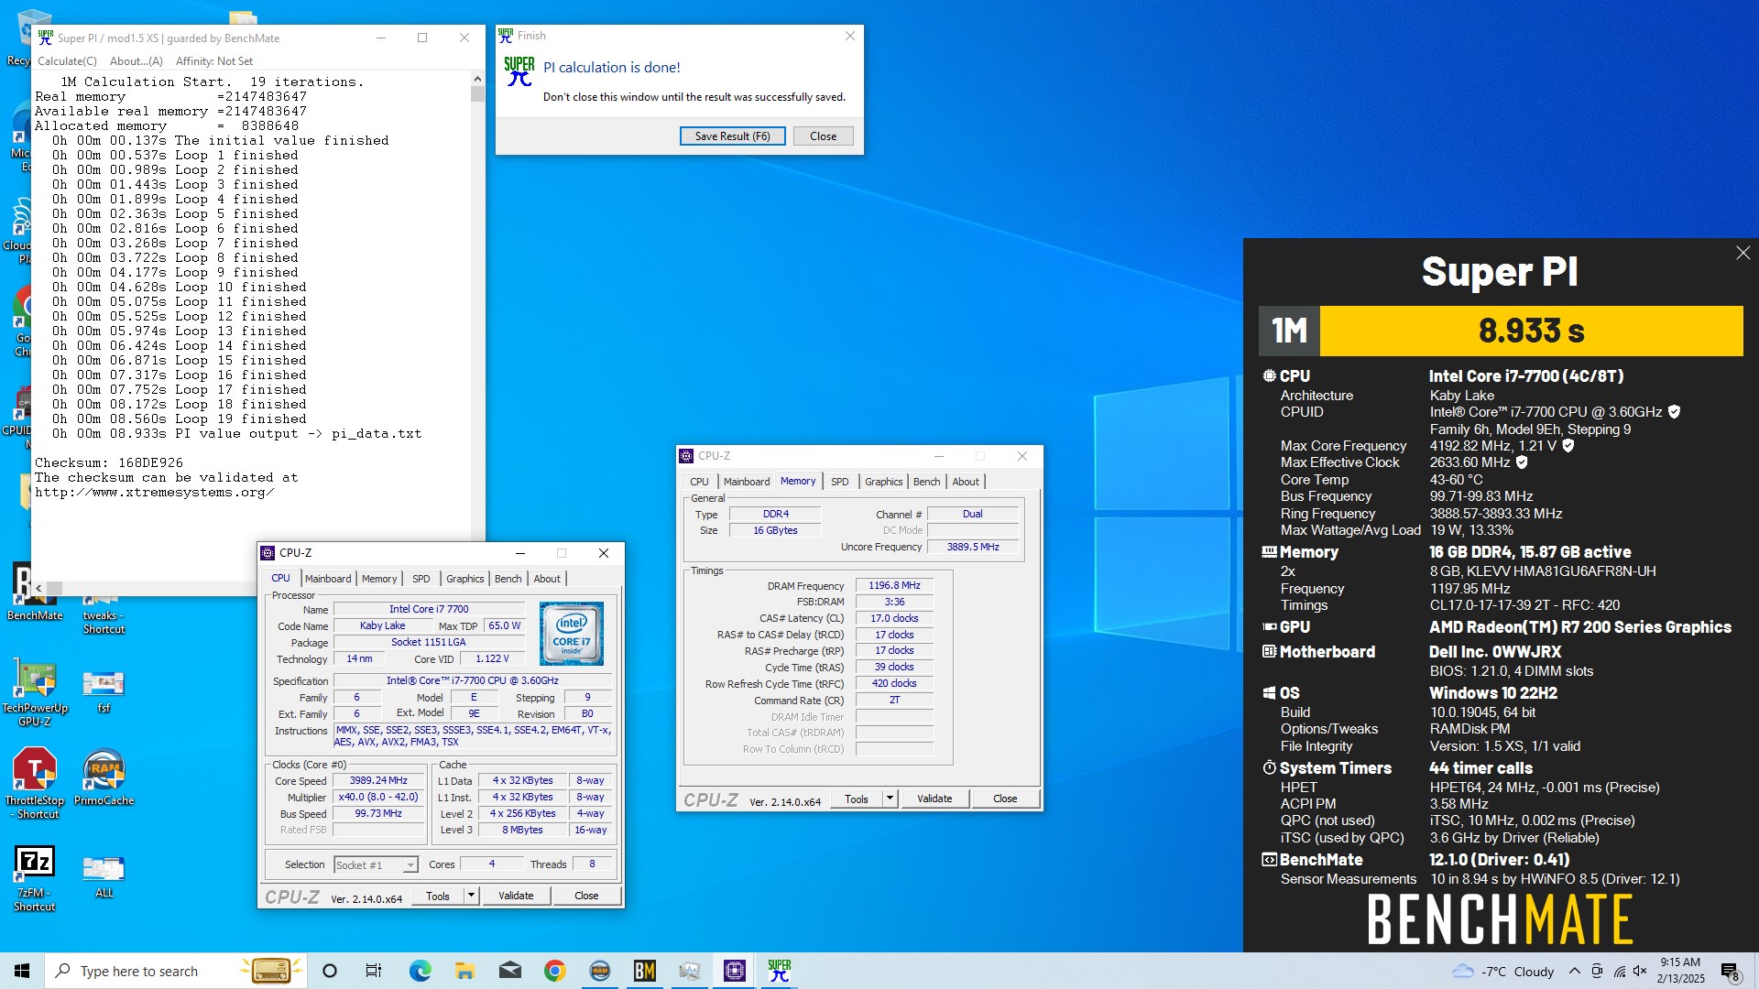Open the ThrottleStop shortcut on the desktop
Screen dimensions: 1759x989
[x=35, y=784]
